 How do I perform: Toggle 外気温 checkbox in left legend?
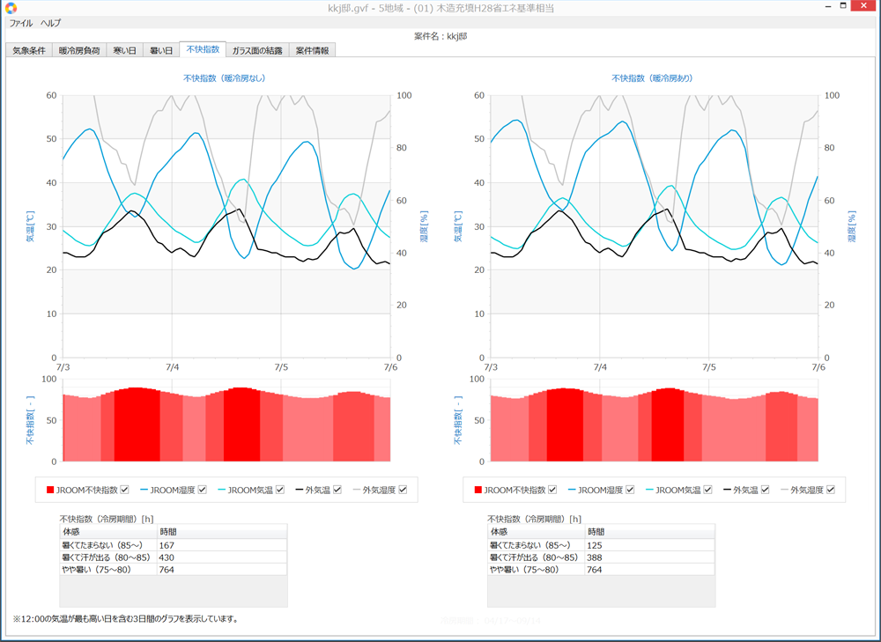click(x=337, y=490)
